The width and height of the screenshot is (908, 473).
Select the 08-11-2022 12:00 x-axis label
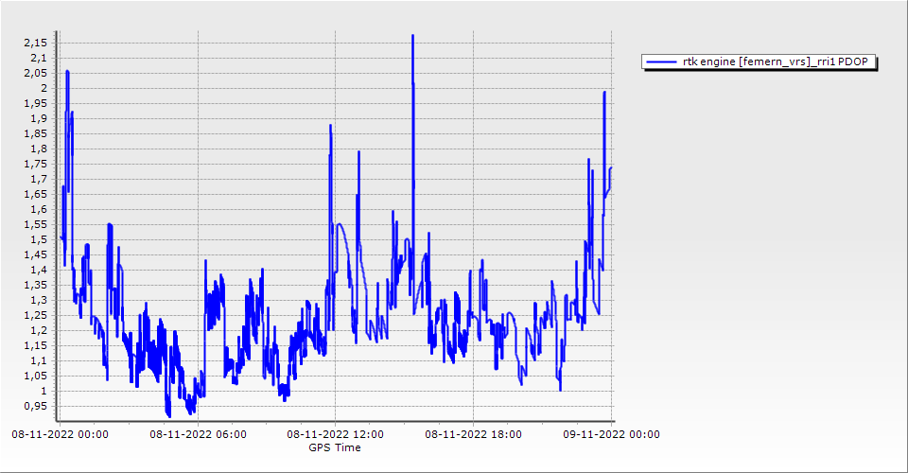[335, 435]
